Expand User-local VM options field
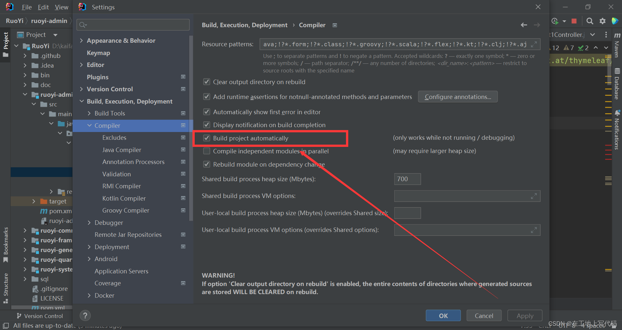The height and width of the screenshot is (330, 622). tap(534, 230)
